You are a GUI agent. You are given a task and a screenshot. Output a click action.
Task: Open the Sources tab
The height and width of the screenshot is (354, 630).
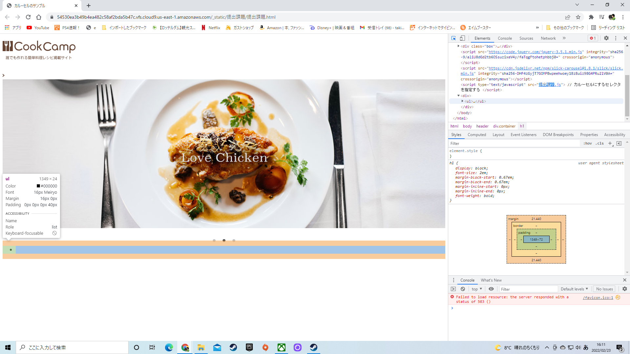coord(526,38)
